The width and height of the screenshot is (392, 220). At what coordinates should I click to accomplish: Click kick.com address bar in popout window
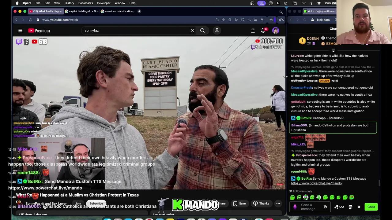point(323,20)
